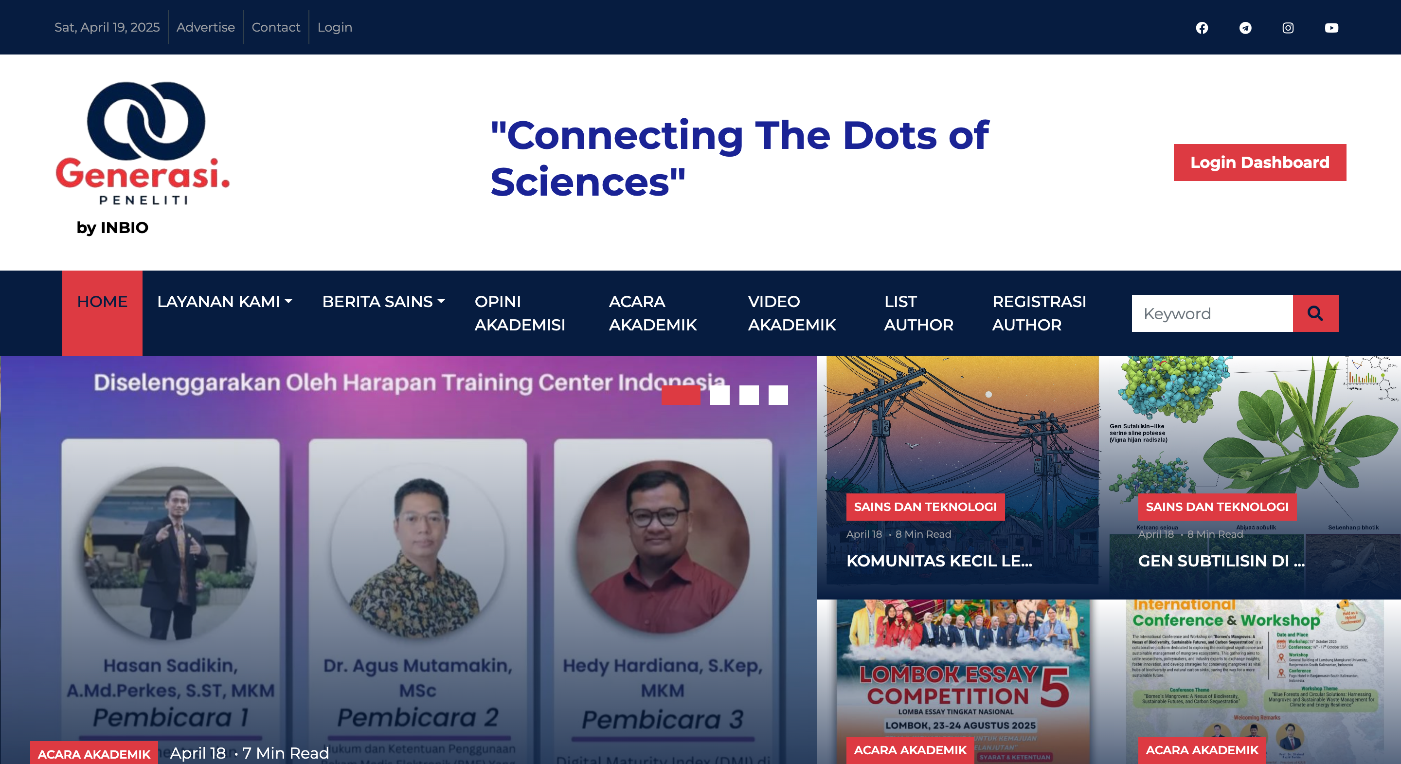Click ACARA AKADEMIK tag on main slider
1401x764 pixels.
[x=93, y=754]
